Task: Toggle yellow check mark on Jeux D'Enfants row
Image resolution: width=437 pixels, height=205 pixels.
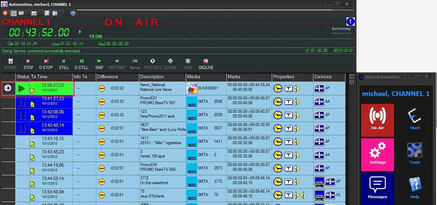Action: tap(32, 197)
